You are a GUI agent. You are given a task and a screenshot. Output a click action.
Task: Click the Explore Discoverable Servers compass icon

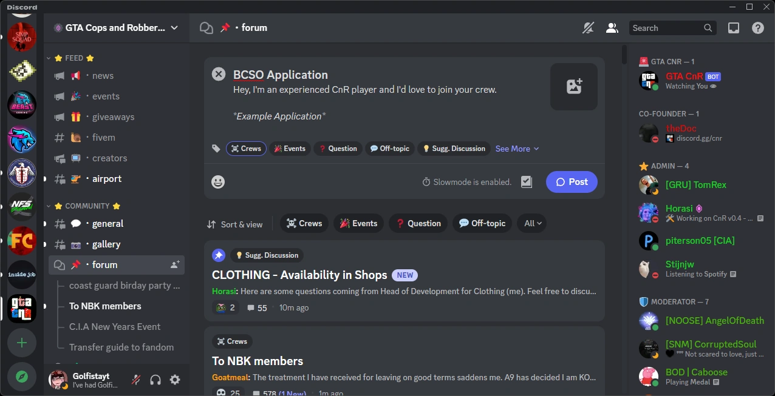coord(22,377)
